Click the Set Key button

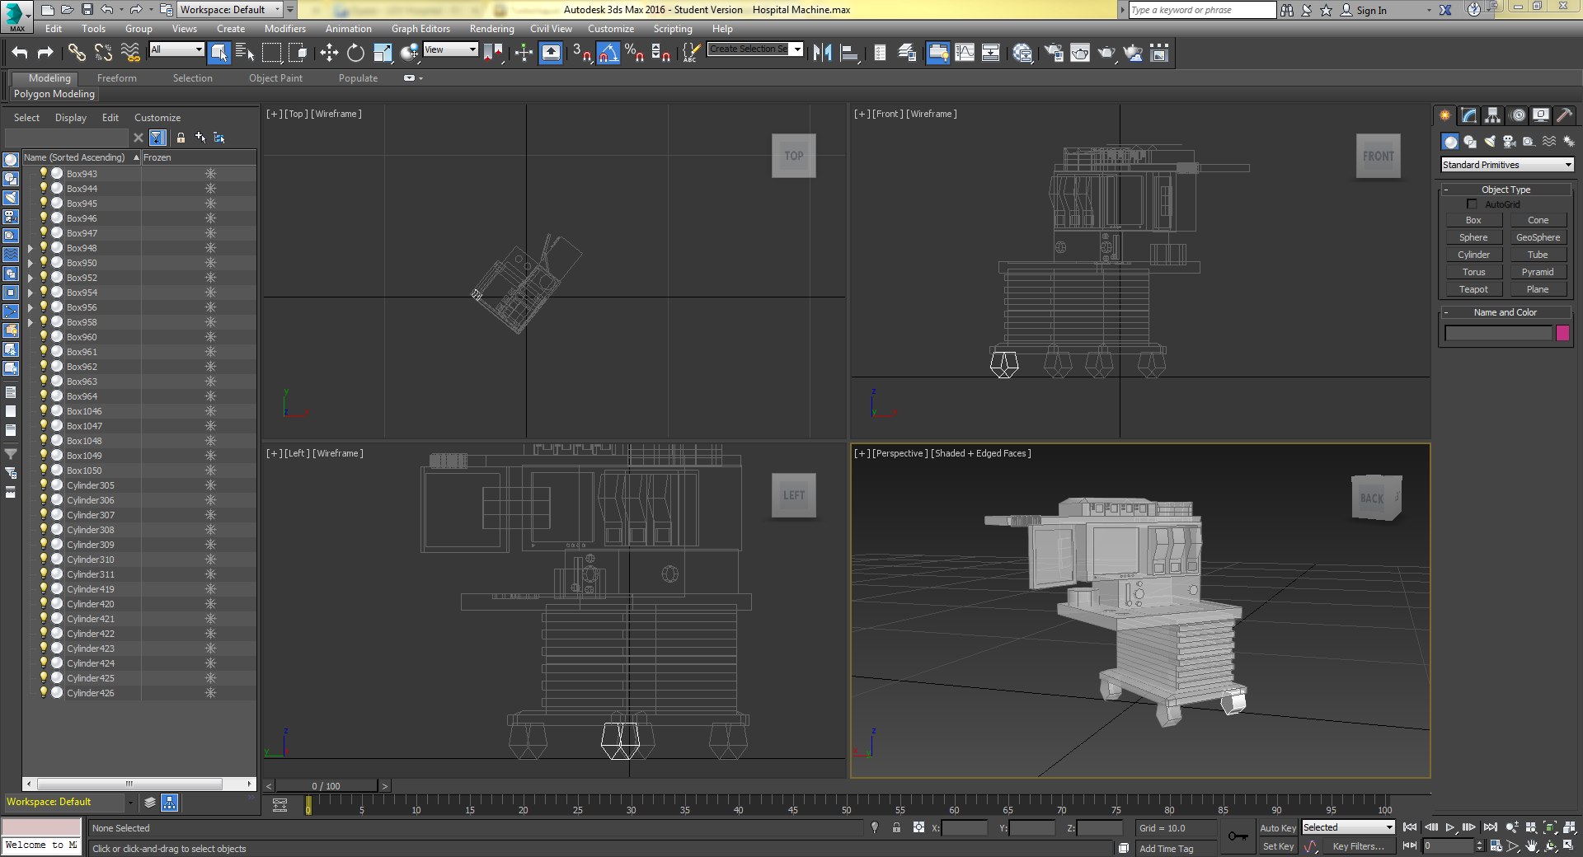tap(1278, 846)
